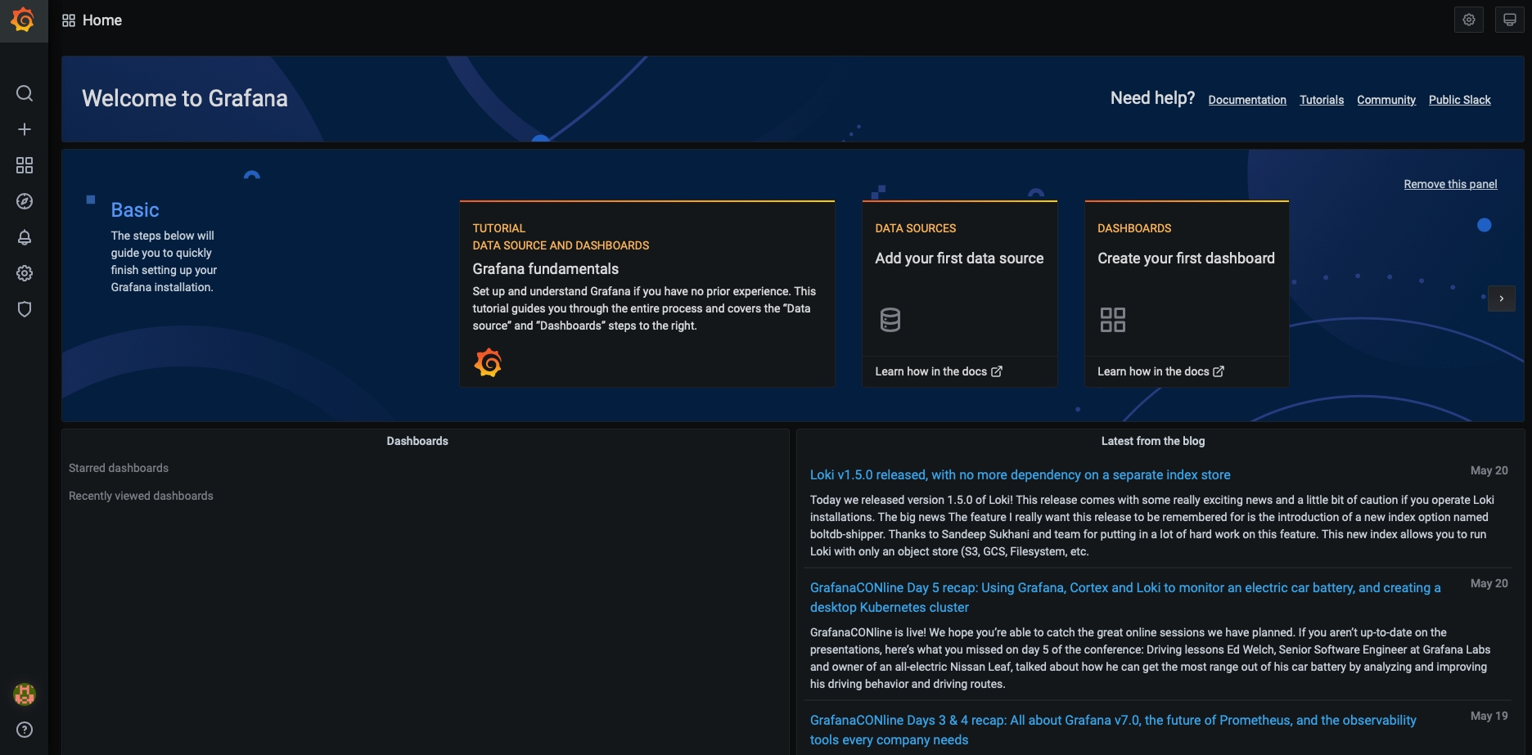
Task: Open the Server Admin shield icon
Action: click(x=25, y=309)
